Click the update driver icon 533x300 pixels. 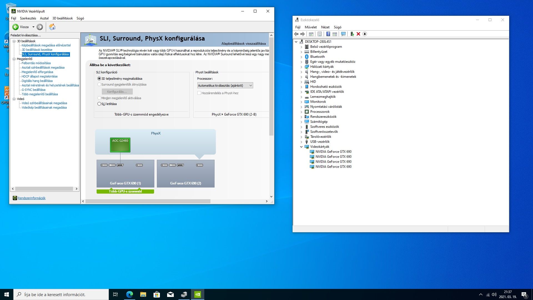352,34
